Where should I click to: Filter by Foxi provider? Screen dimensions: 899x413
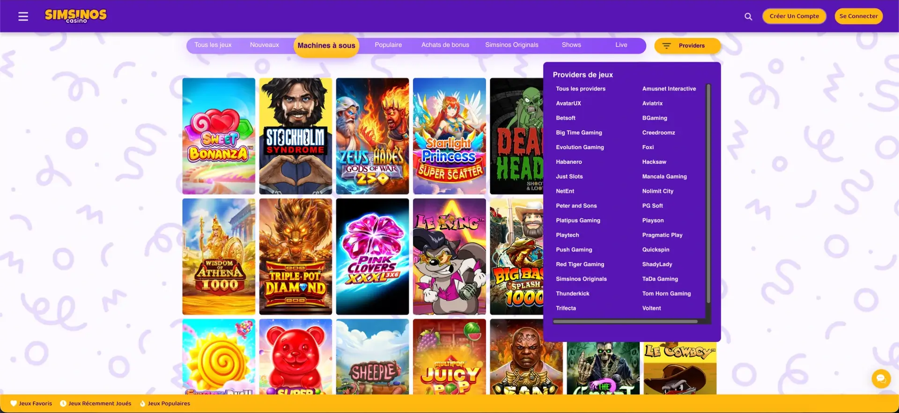tap(648, 147)
